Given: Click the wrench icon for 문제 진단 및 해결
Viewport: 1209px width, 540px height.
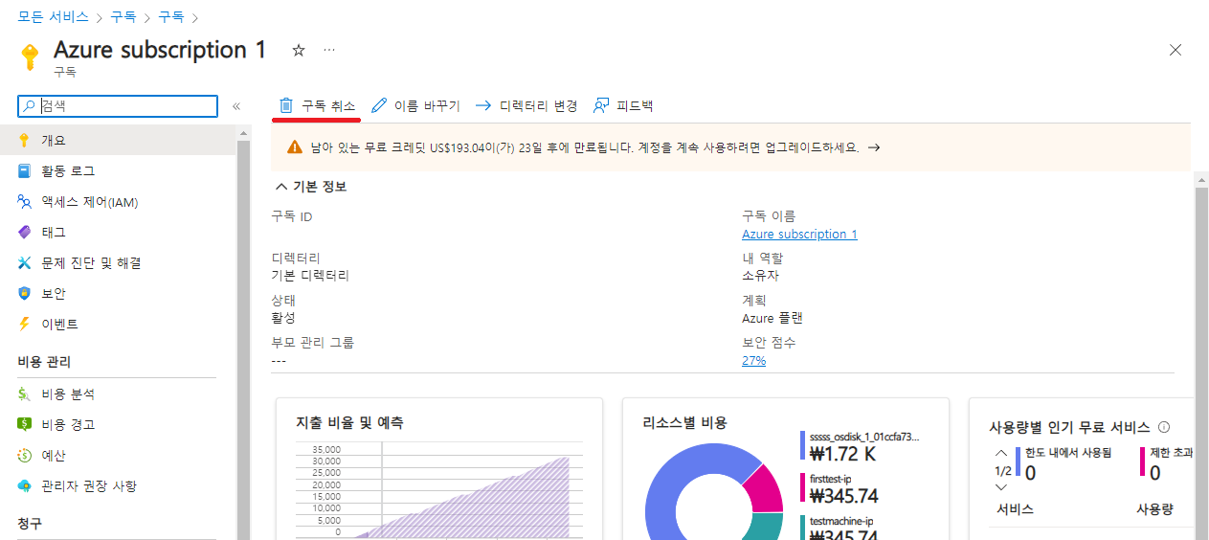Looking at the screenshot, I should [25, 263].
